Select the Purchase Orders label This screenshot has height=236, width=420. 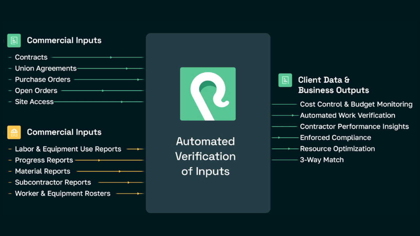pyautogui.click(x=43, y=80)
